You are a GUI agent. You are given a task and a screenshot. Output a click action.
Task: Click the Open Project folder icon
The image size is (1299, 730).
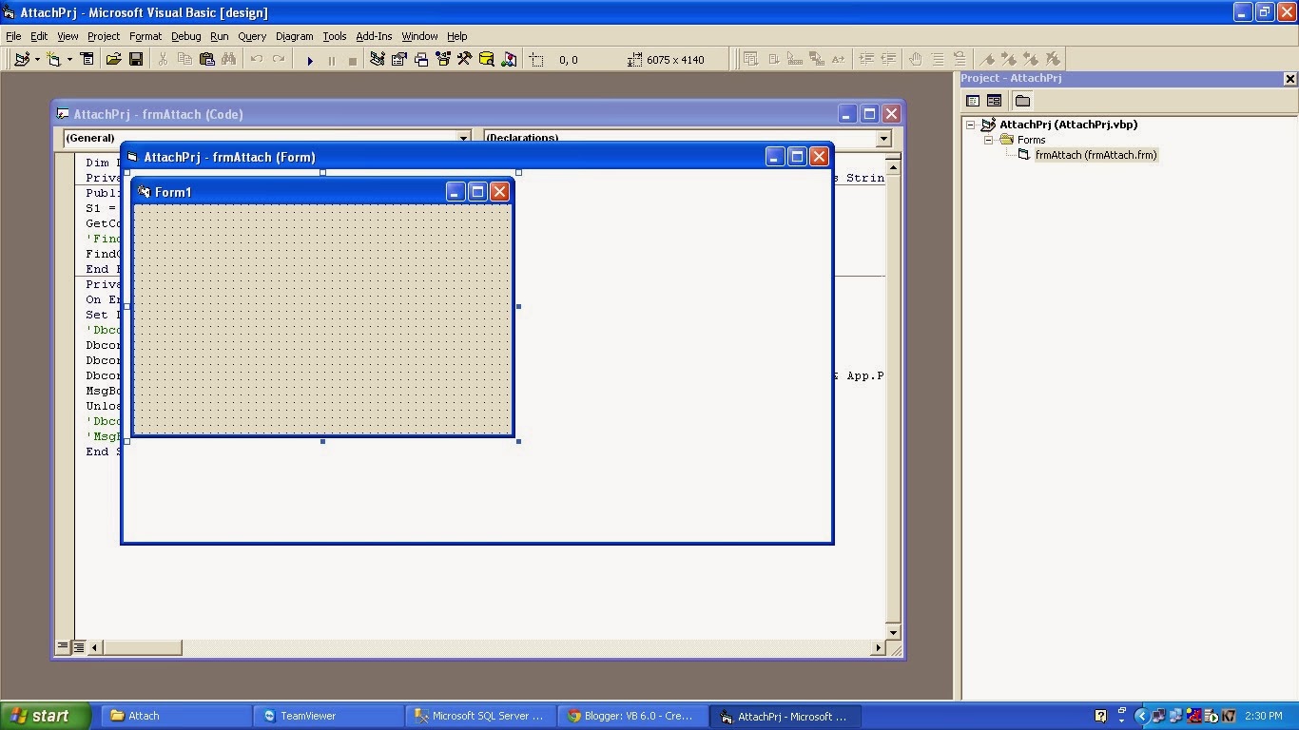click(113, 59)
